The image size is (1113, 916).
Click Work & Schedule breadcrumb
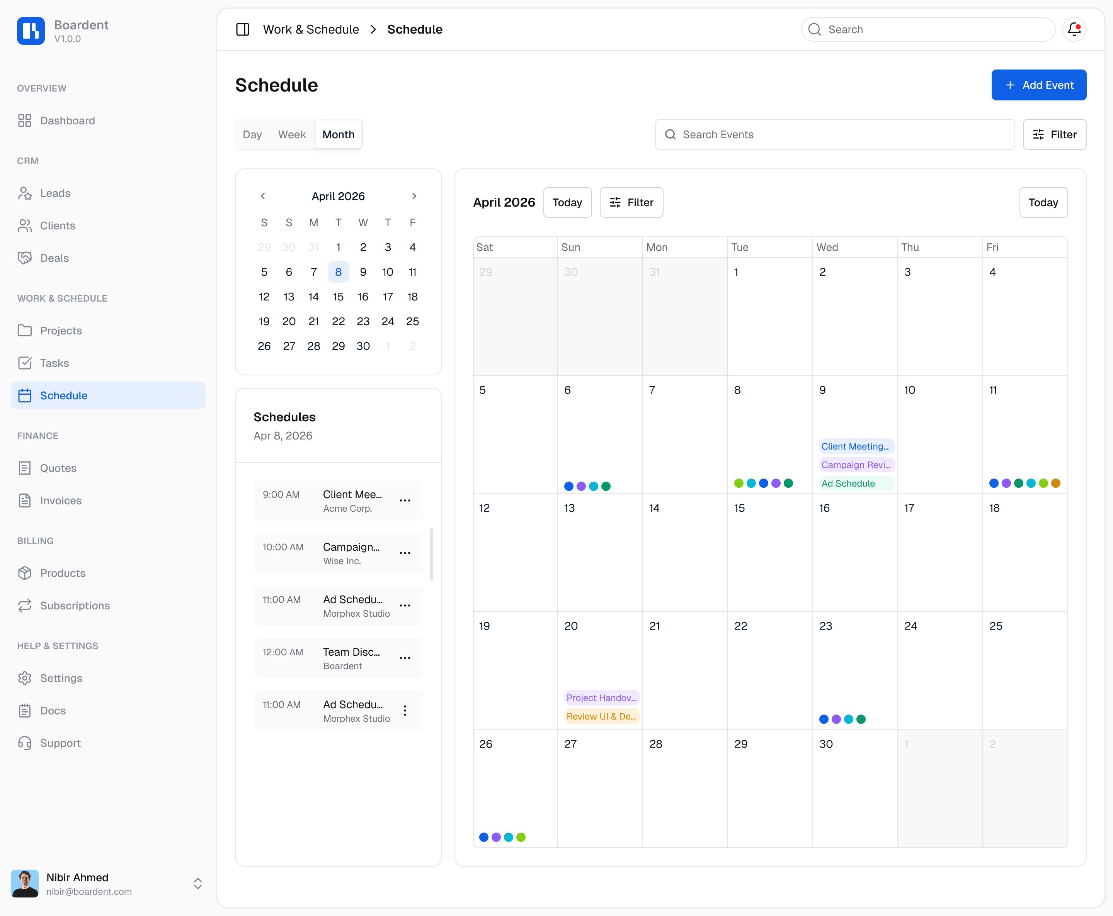click(x=311, y=30)
